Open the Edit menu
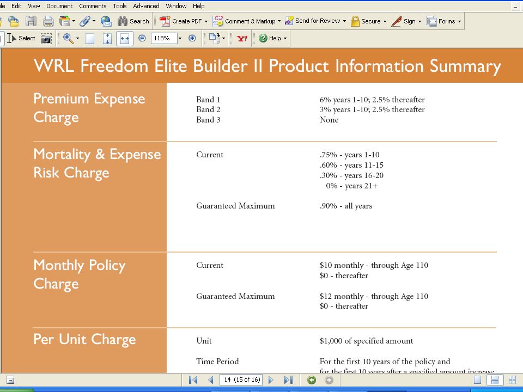The image size is (523, 392). [16, 6]
